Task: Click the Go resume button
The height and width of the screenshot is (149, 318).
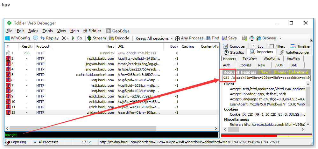Action: pos(77,38)
